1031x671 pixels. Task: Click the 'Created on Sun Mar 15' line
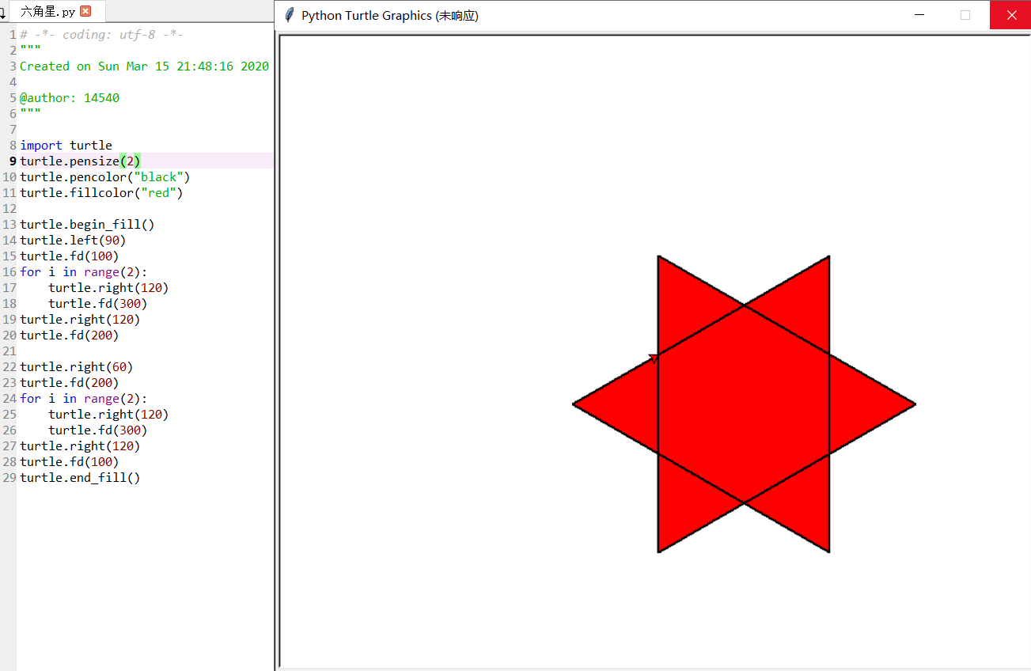tap(144, 66)
